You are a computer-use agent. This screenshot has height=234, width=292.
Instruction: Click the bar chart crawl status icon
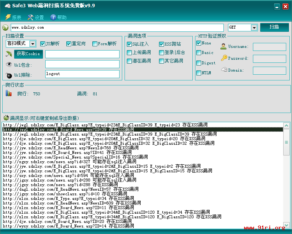click(8, 93)
